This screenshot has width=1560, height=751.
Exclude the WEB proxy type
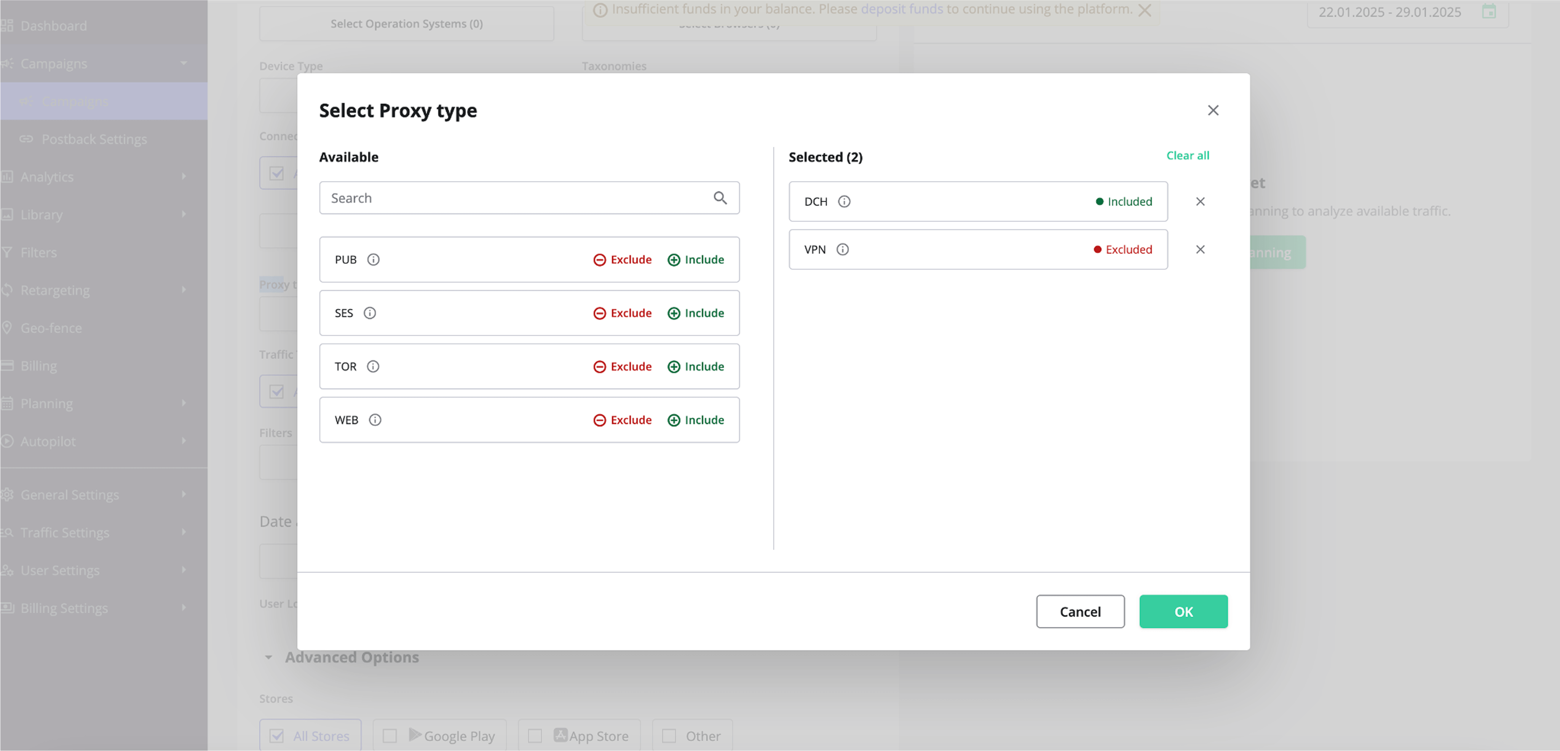coord(623,420)
